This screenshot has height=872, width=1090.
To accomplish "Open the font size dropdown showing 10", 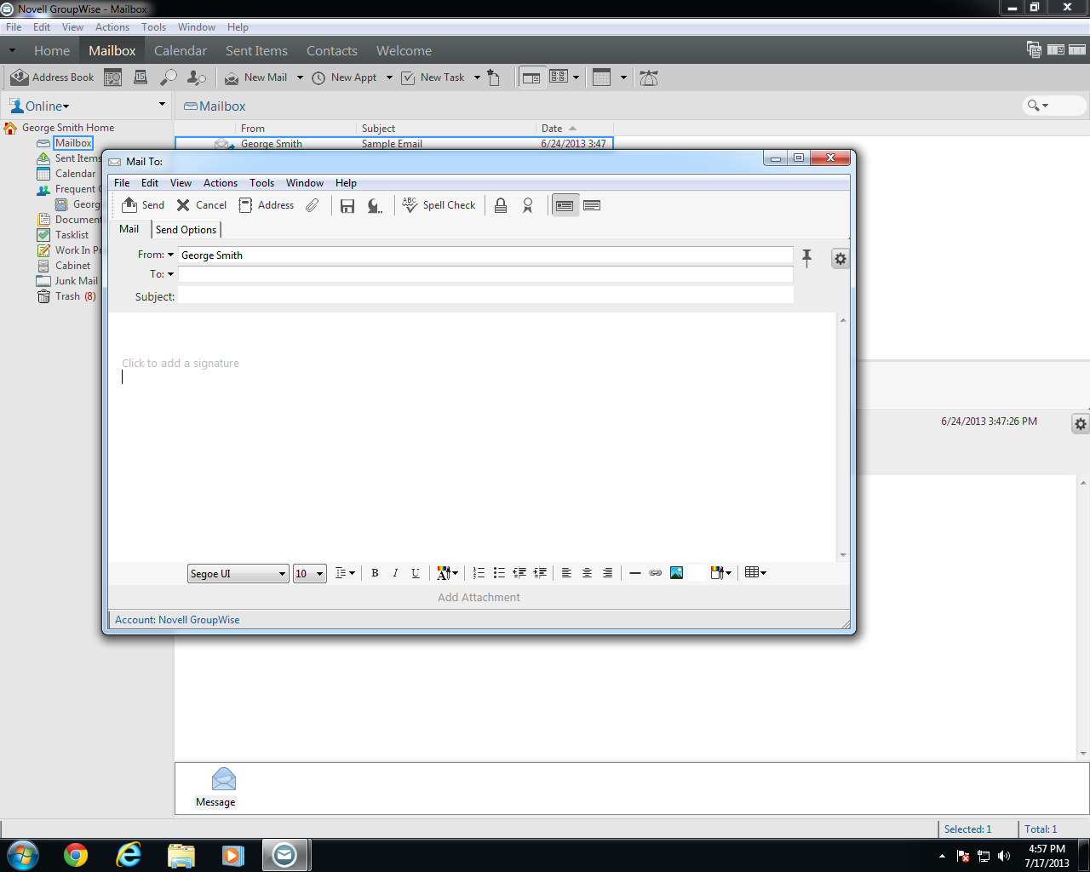I will click(x=310, y=574).
